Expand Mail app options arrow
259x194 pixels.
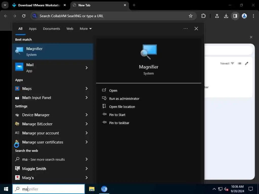pos(87,68)
